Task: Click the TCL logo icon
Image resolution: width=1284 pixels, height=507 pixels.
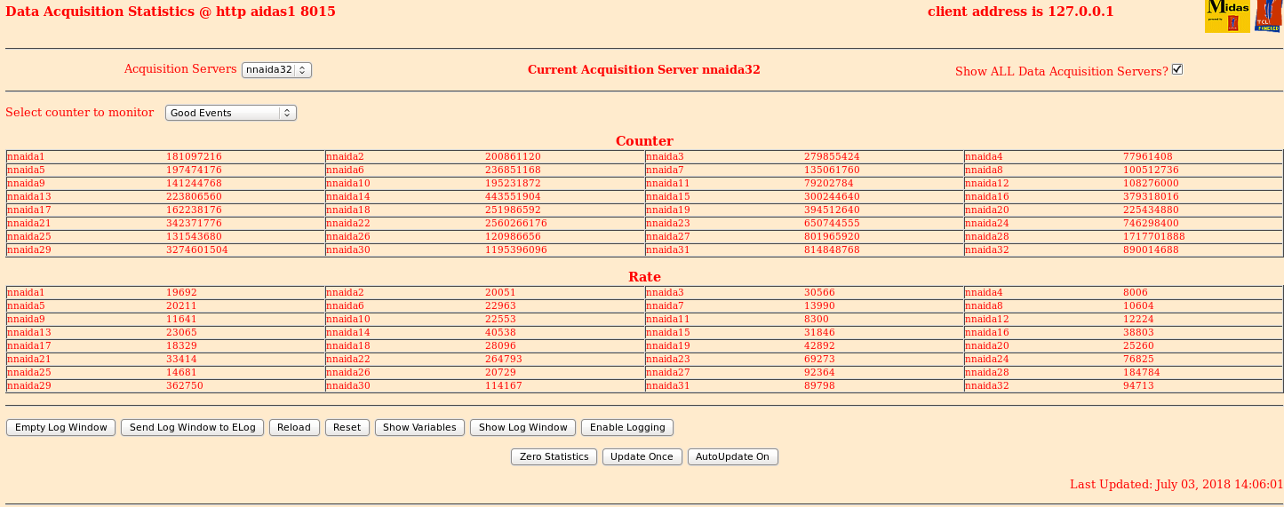Action: [1268, 16]
